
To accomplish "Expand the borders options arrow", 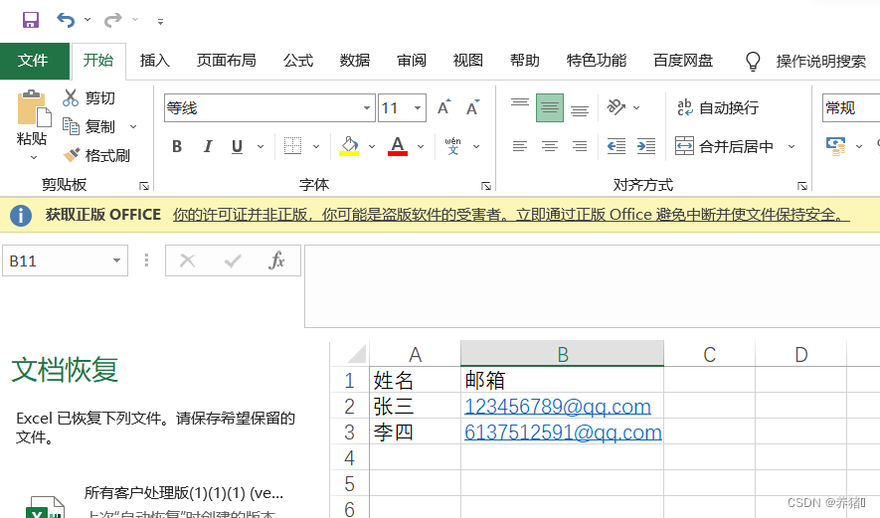I will pyautogui.click(x=316, y=146).
